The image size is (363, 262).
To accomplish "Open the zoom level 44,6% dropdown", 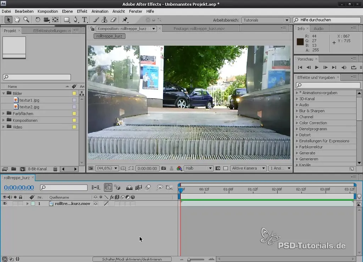I will click(107, 168).
